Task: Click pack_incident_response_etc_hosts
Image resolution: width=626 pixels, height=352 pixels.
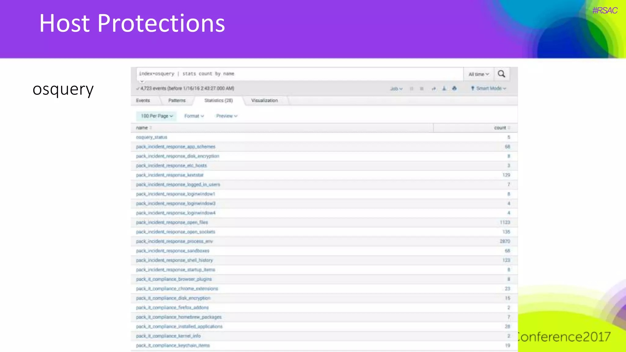Action: pyautogui.click(x=171, y=166)
